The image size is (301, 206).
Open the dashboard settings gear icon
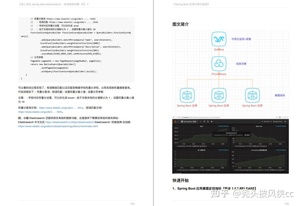click(x=212, y=121)
